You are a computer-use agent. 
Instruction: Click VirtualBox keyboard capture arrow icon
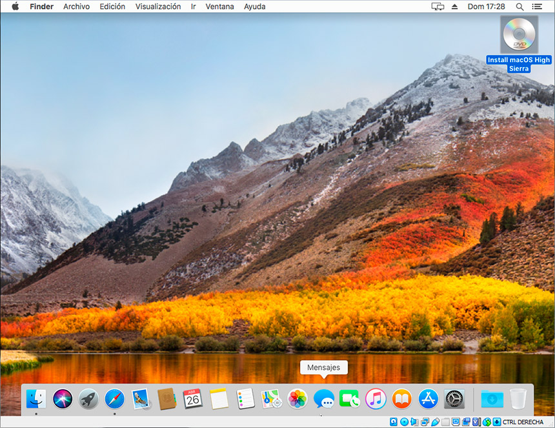click(x=497, y=422)
